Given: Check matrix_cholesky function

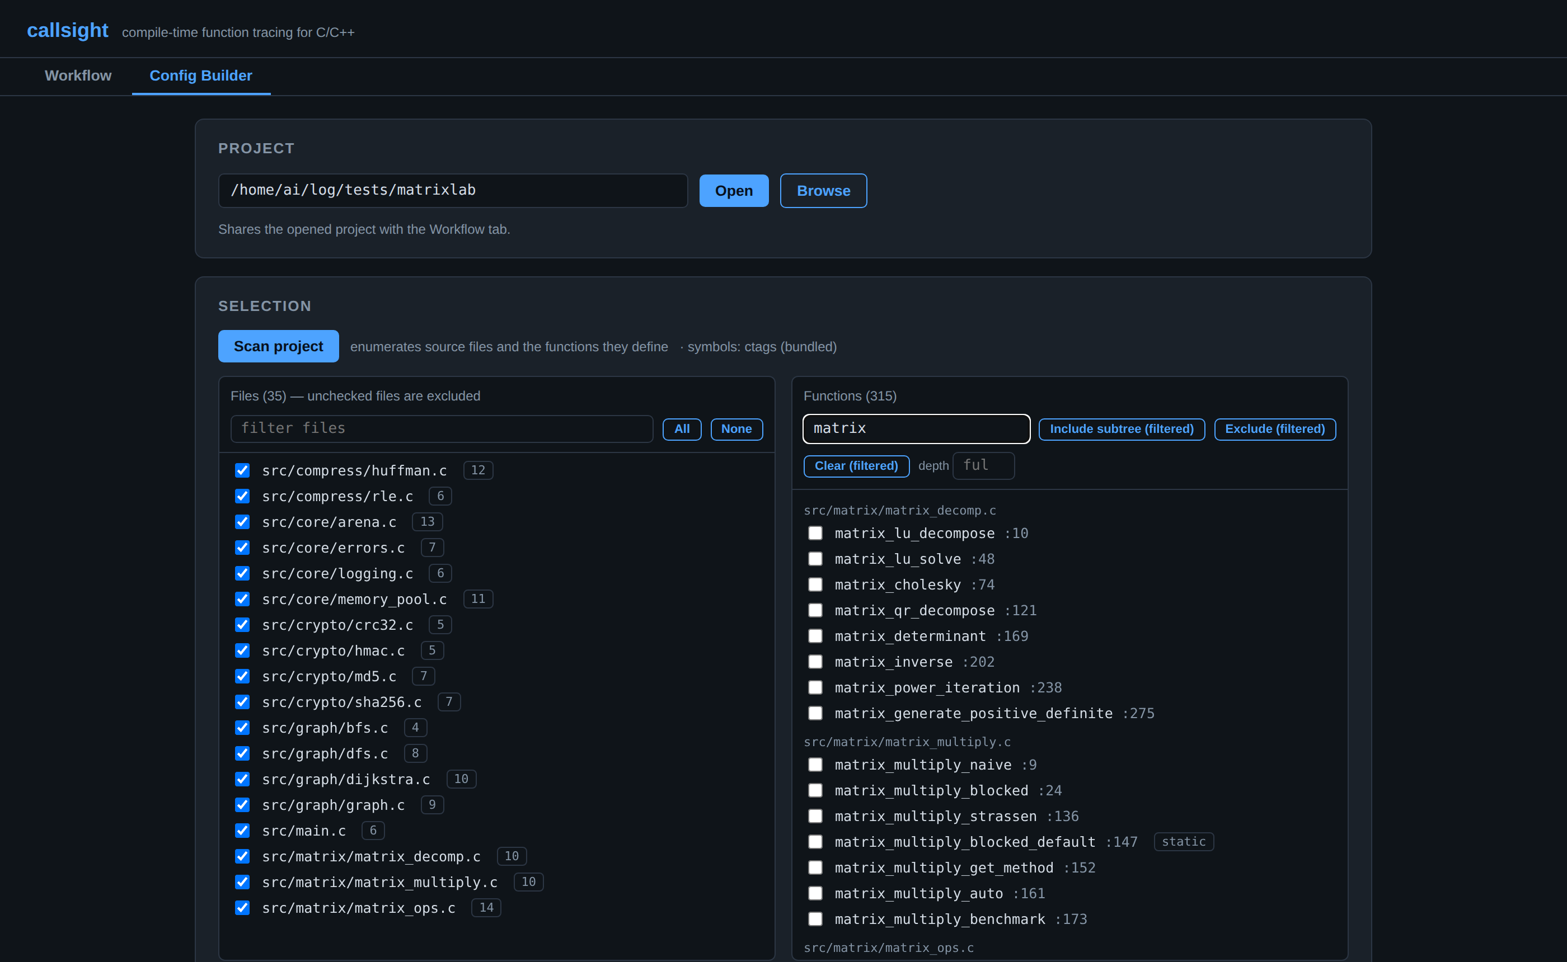Looking at the screenshot, I should click(x=815, y=584).
